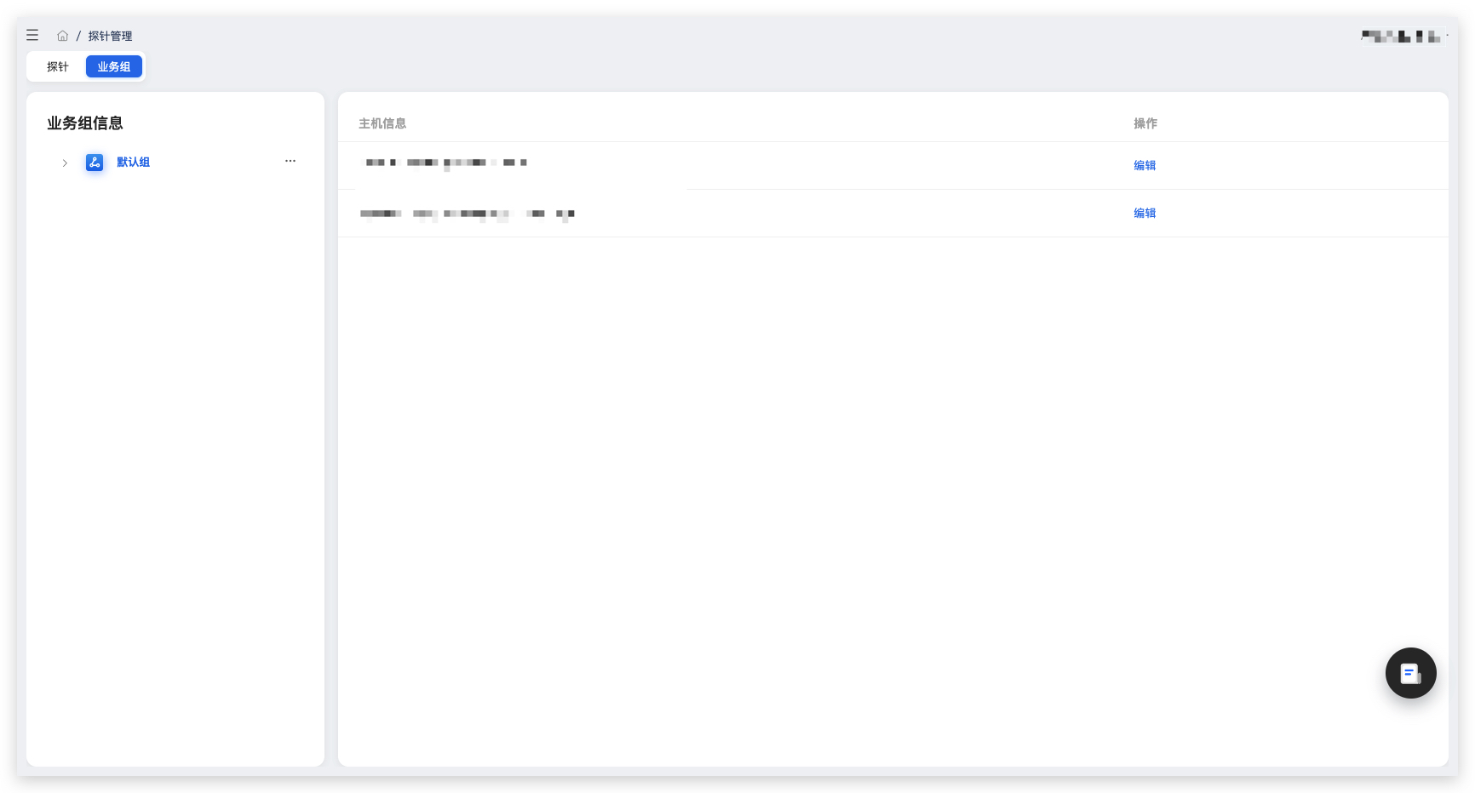Click the 默认组 group icon
Image resolution: width=1475 pixels, height=793 pixels.
point(95,163)
